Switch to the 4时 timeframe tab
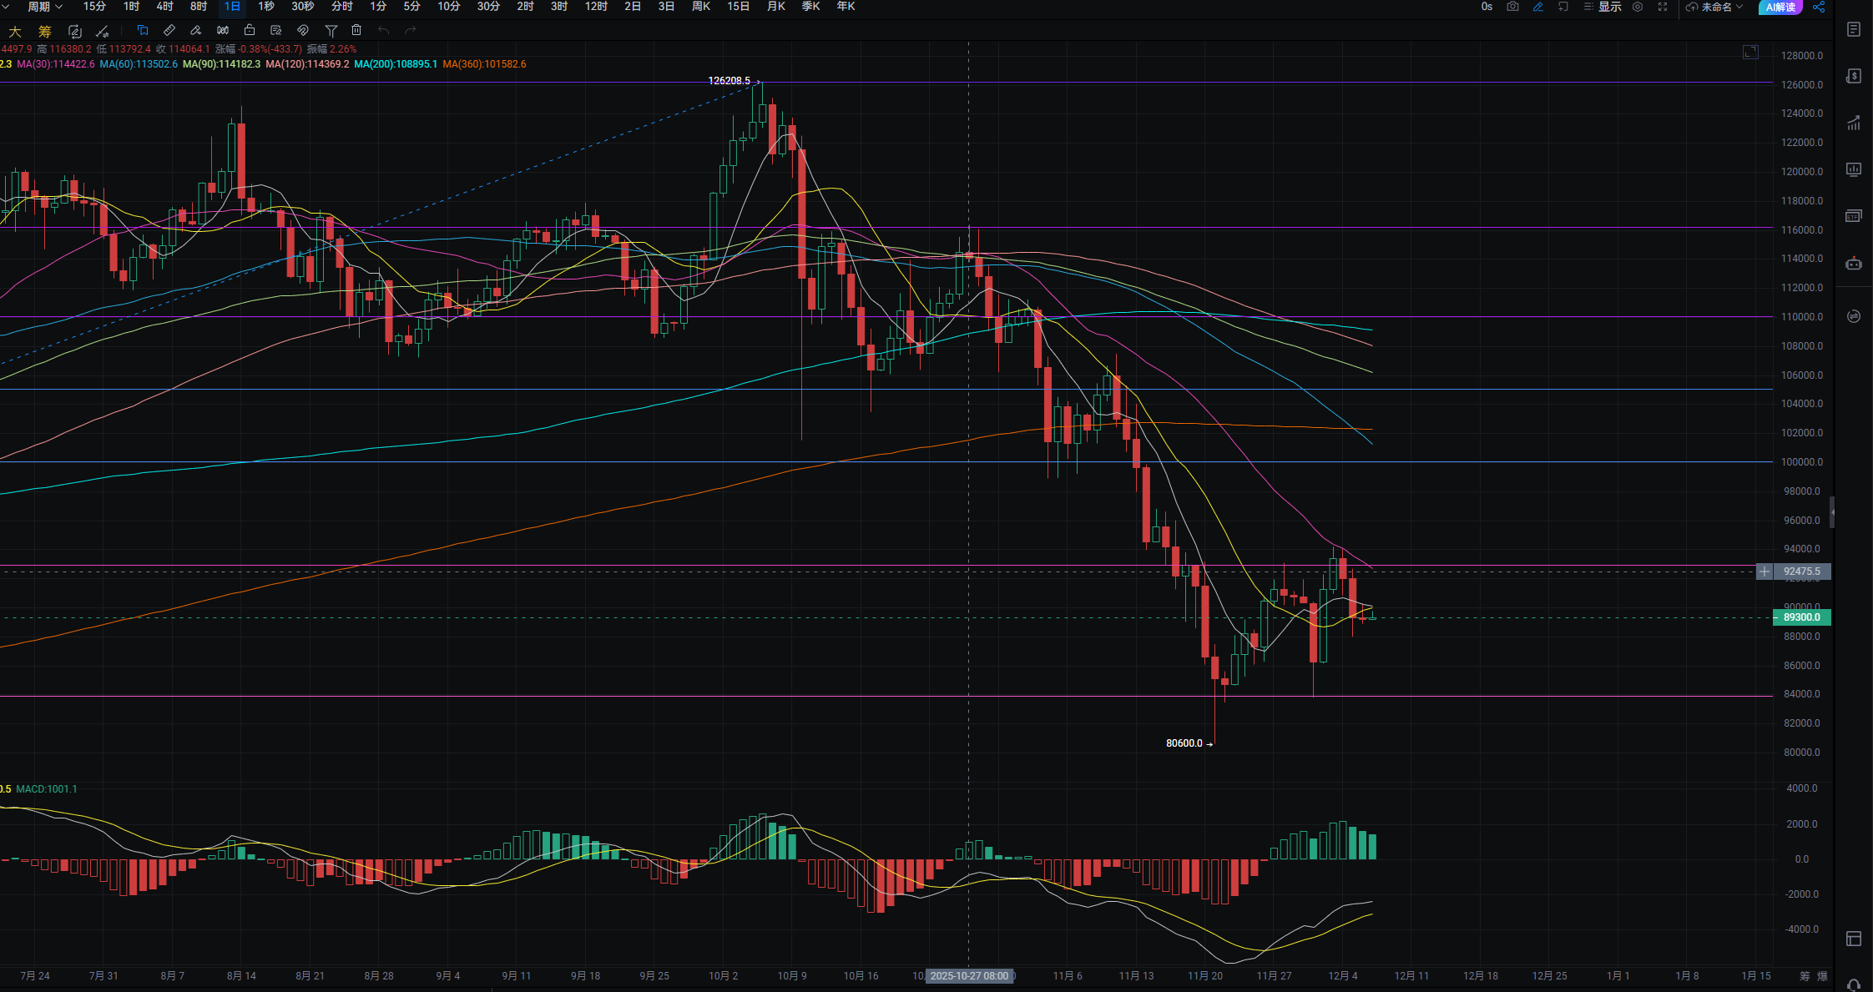This screenshot has height=992, width=1873. coord(164,7)
